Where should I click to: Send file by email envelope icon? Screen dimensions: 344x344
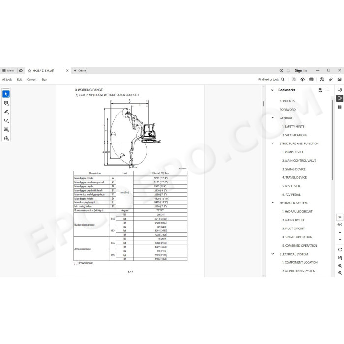(340, 79)
